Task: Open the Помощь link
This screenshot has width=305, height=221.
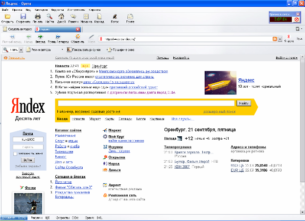Action: pos(163,58)
